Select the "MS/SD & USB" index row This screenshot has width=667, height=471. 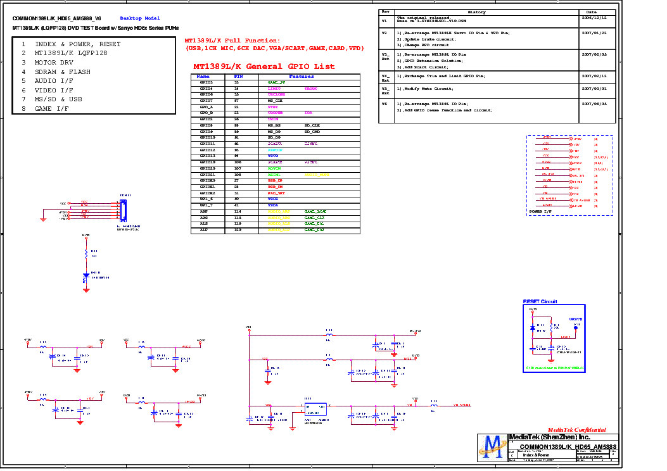click(x=52, y=99)
